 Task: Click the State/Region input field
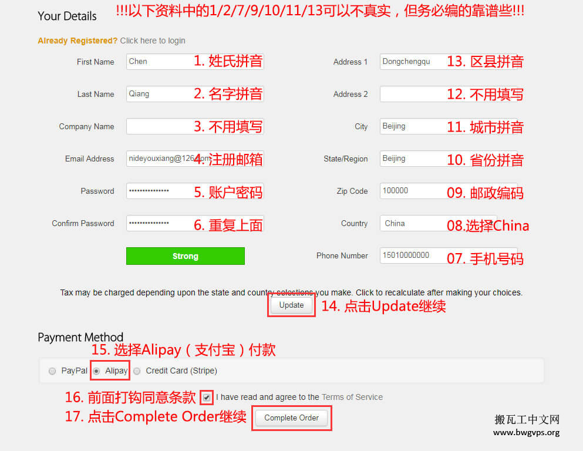pos(449,159)
